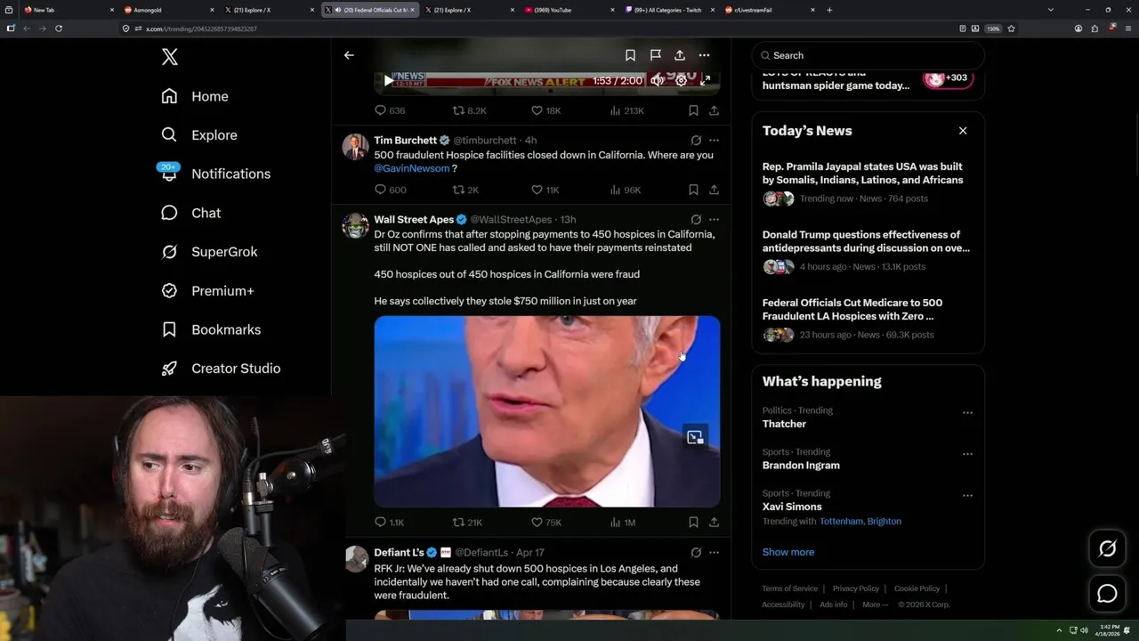Open Rep. Pramila Jayapal news story
Viewport: 1139px width, 641px height.
[868, 183]
